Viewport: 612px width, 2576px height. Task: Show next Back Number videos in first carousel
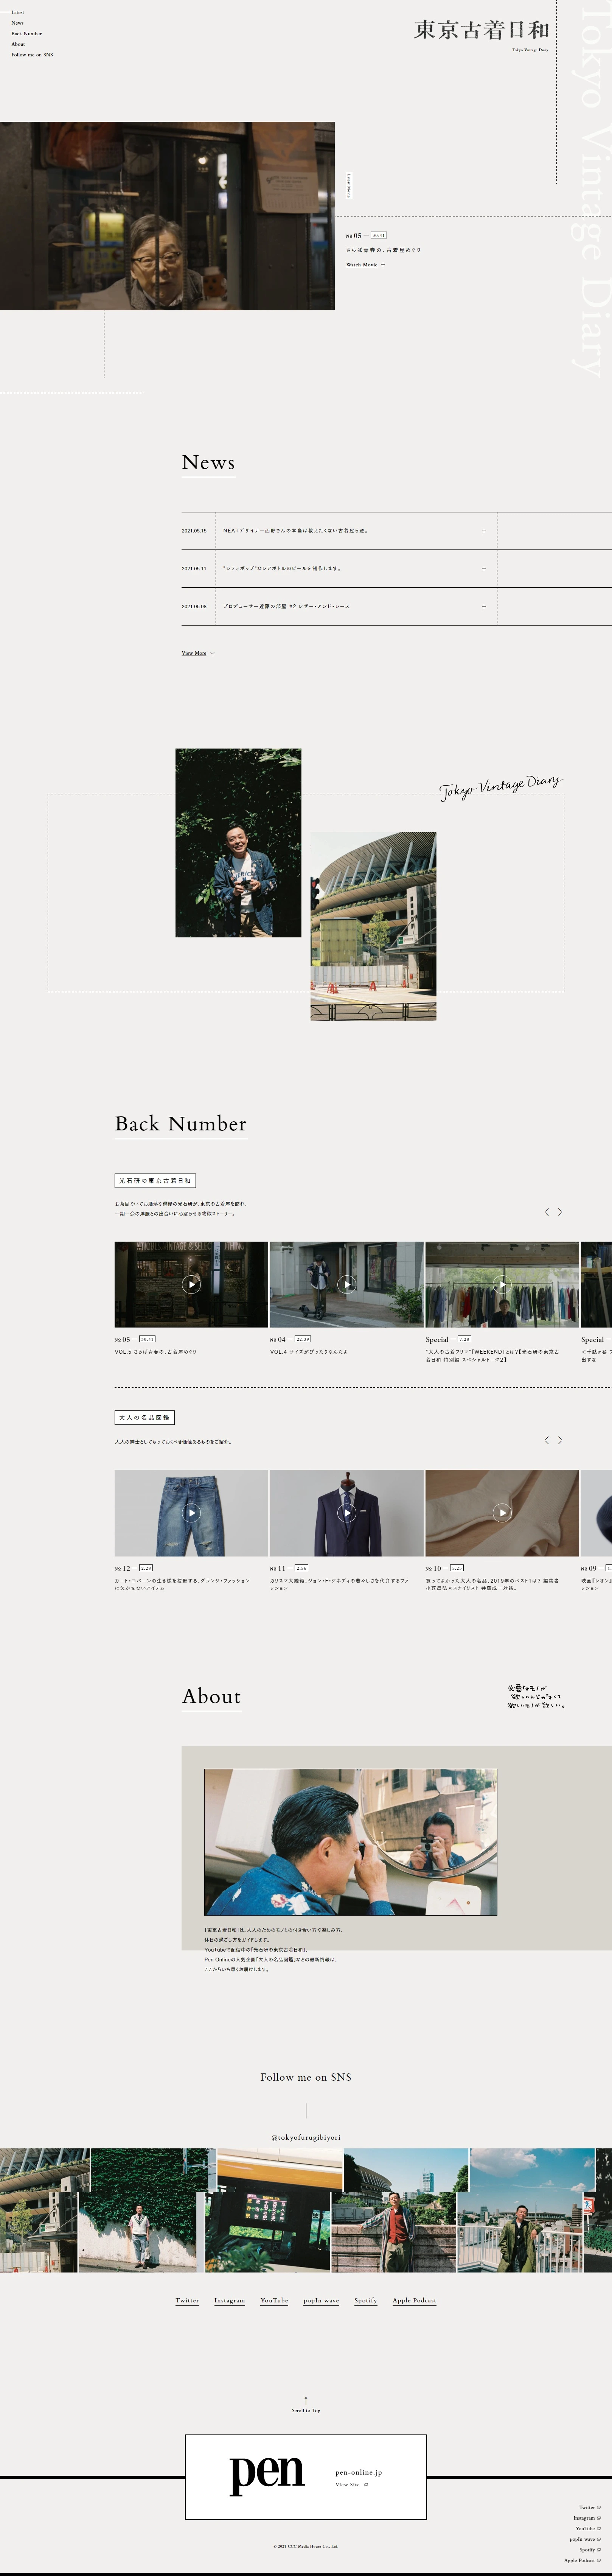(560, 1212)
